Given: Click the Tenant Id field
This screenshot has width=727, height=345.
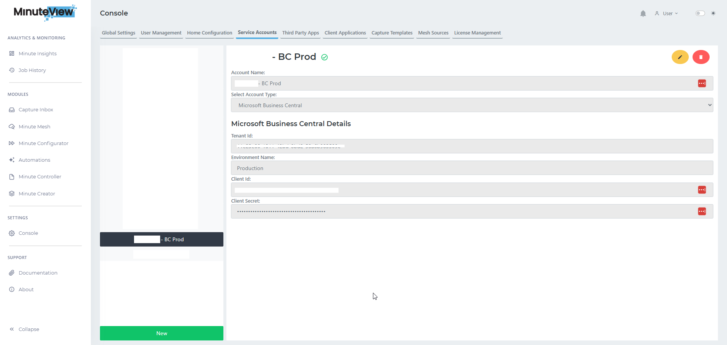Looking at the screenshot, I should click(472, 146).
